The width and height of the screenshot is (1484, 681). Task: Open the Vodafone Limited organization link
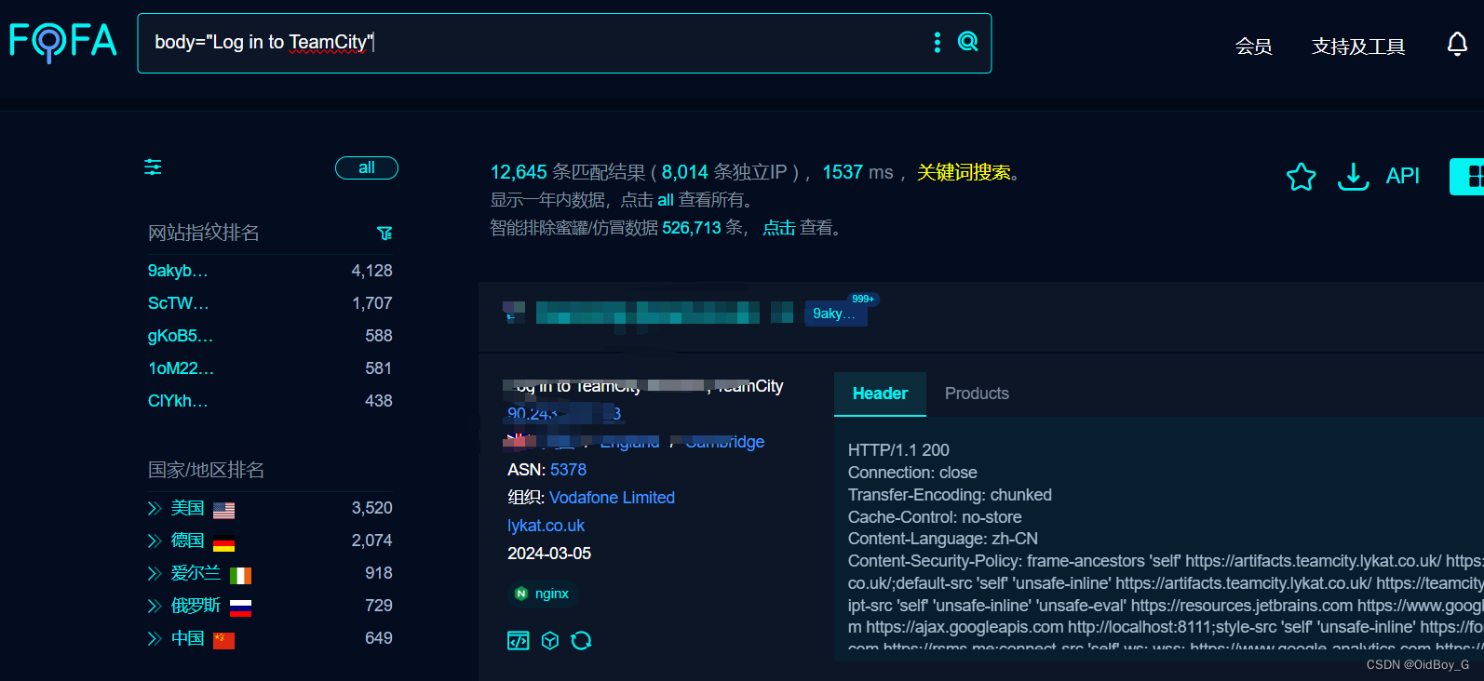click(612, 498)
